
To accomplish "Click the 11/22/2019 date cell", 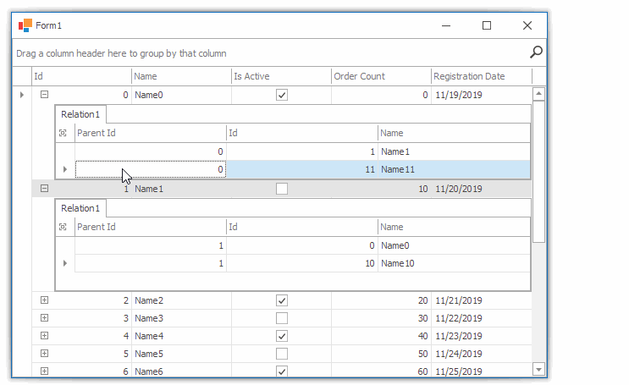I will [482, 318].
